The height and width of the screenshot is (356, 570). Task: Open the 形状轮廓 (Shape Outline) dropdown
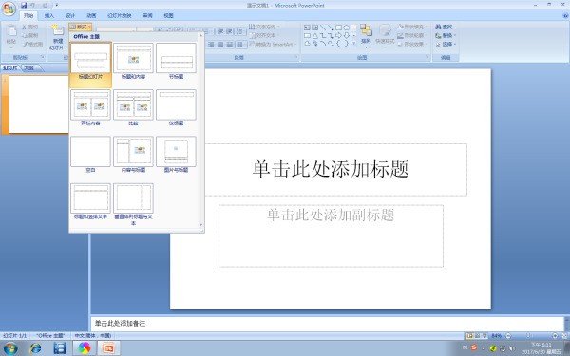click(412, 35)
